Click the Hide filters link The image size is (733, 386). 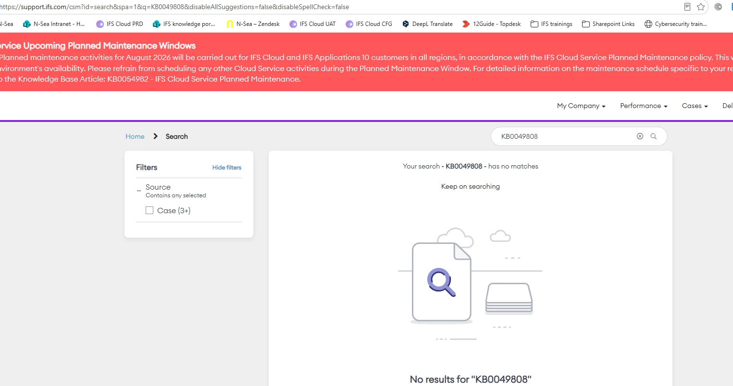point(227,168)
